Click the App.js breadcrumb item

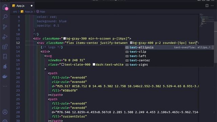point(27,12)
